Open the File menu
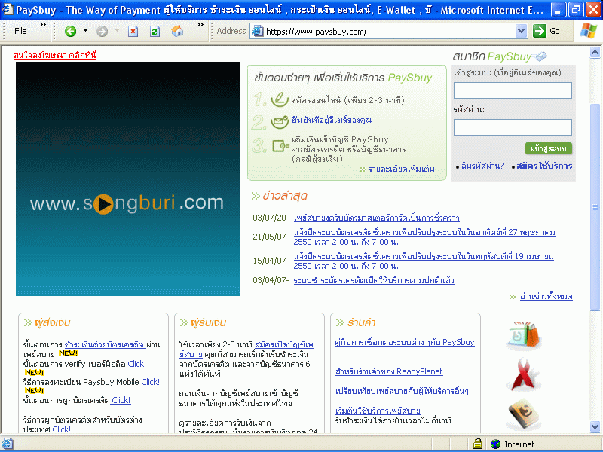This screenshot has width=603, height=452. tap(20, 31)
